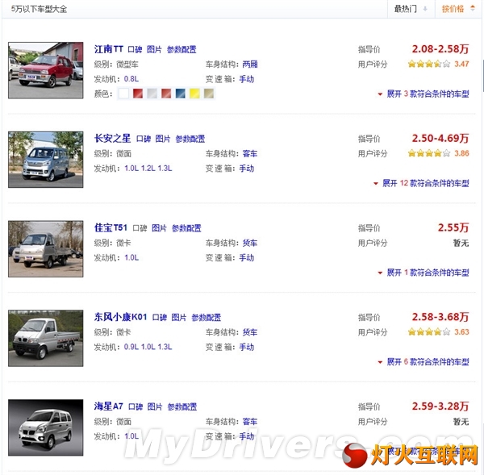Expand 12款符合条件的车型 for 长安之星
The height and width of the screenshot is (475, 484).
(421, 183)
